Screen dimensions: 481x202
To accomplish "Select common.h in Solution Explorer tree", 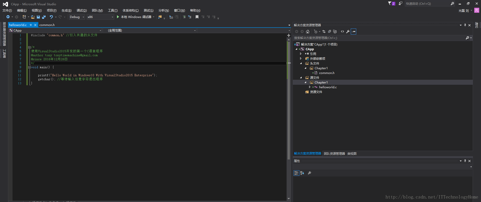I will pyautogui.click(x=327, y=73).
